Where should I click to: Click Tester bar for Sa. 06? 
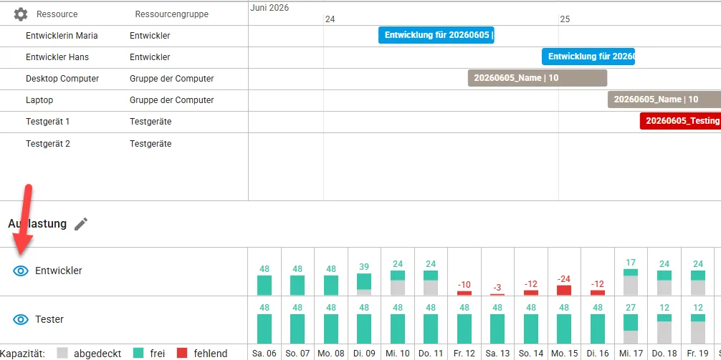pyautogui.click(x=264, y=329)
